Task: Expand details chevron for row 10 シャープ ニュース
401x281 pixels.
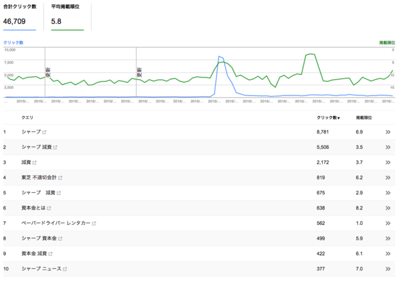Action: pyautogui.click(x=388, y=269)
